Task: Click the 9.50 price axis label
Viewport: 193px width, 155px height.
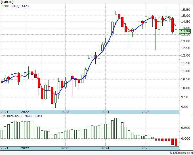Action: pyautogui.click(x=185, y=97)
